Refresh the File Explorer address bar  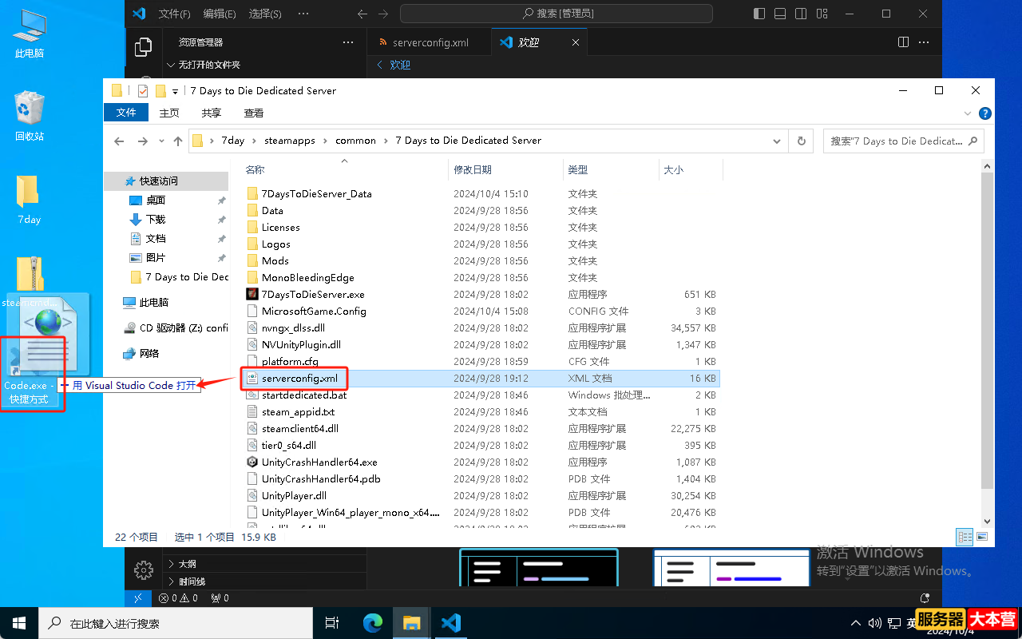(x=801, y=141)
